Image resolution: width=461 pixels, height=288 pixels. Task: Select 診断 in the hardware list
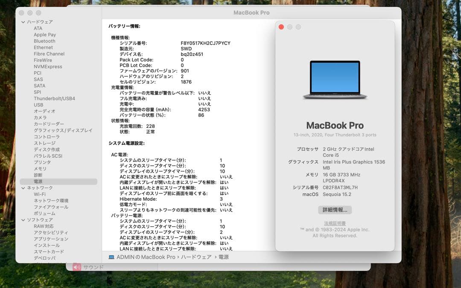click(x=38, y=175)
